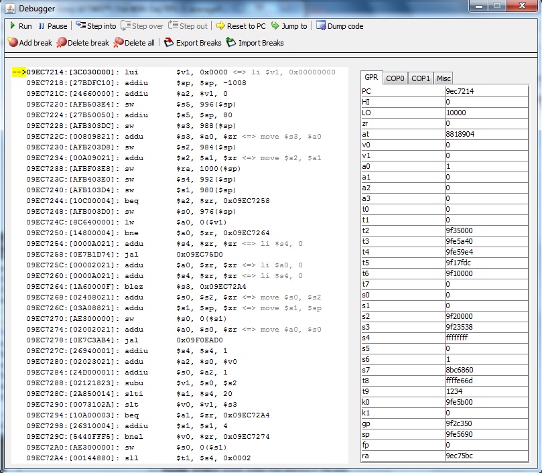Screen dimensions: 542x473
Task: Open the COP1 register tab
Action: pos(421,78)
